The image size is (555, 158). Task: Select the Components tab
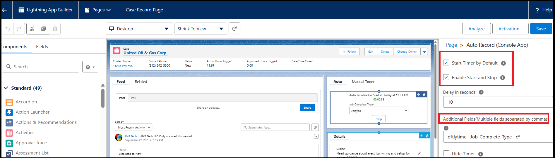[x=14, y=47]
